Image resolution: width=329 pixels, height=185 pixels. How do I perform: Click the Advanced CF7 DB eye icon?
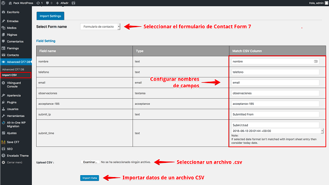pos(3,62)
